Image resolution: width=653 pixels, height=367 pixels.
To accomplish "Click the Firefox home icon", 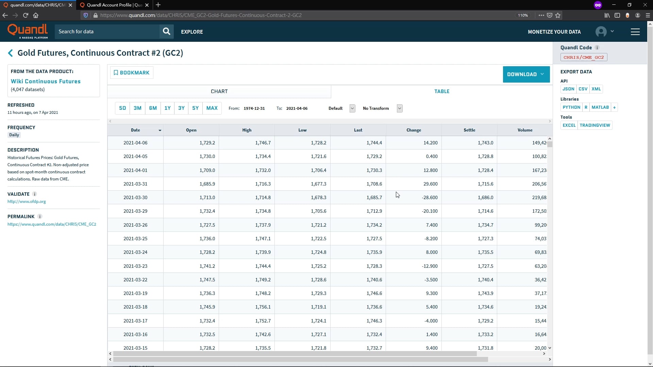I will point(36,15).
